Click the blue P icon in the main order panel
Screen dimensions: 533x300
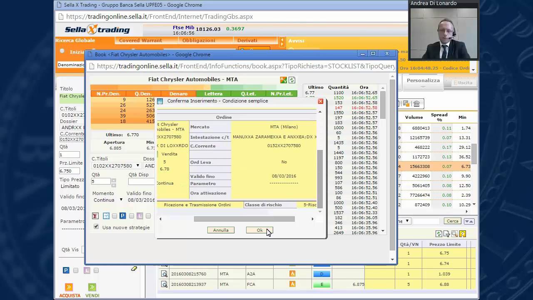(66, 270)
